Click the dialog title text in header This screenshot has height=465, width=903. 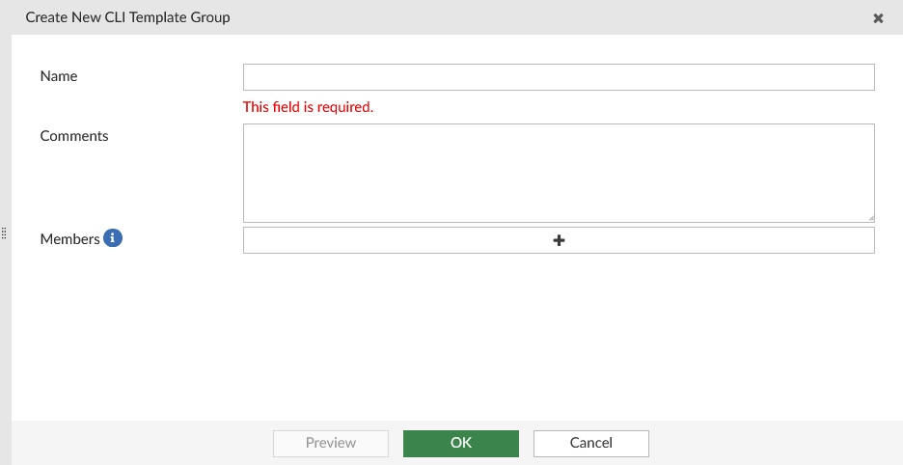(127, 17)
